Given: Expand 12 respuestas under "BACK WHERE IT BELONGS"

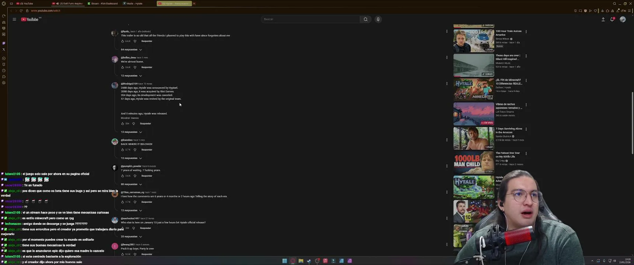Looking at the screenshot, I should [x=131, y=158].
